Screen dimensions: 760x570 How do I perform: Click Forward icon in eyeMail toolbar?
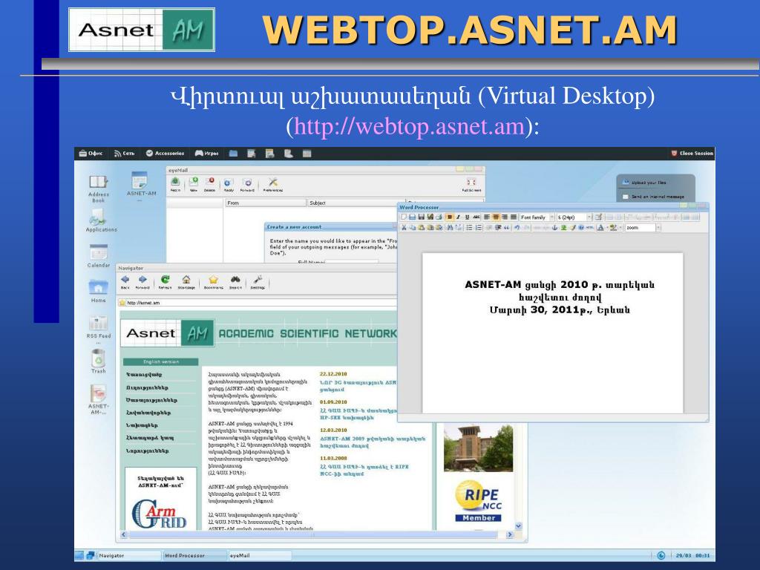tap(247, 185)
